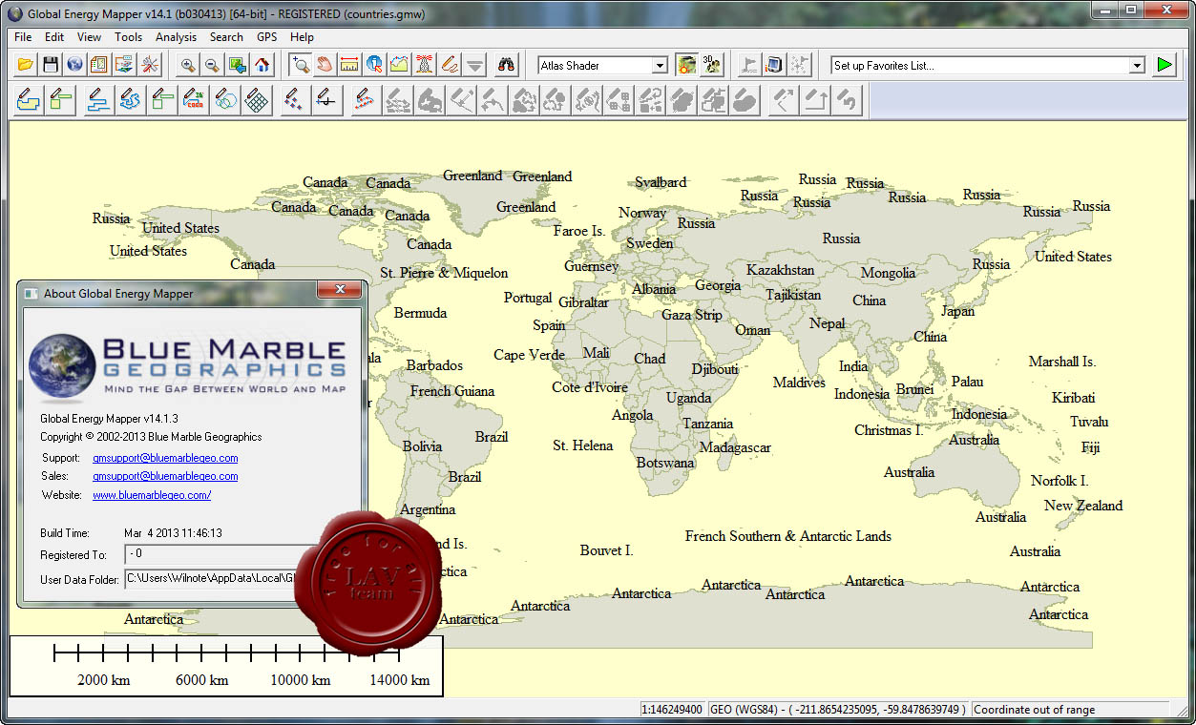Click the COGO input digitizer icon
The image size is (1196, 725).
(194, 99)
